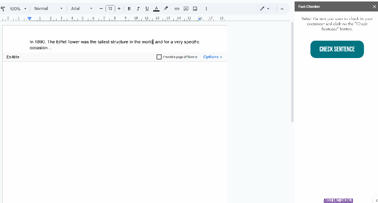Collapse the toolbar with the up chevron
This screenshot has width=378, height=203.
click(x=282, y=9)
